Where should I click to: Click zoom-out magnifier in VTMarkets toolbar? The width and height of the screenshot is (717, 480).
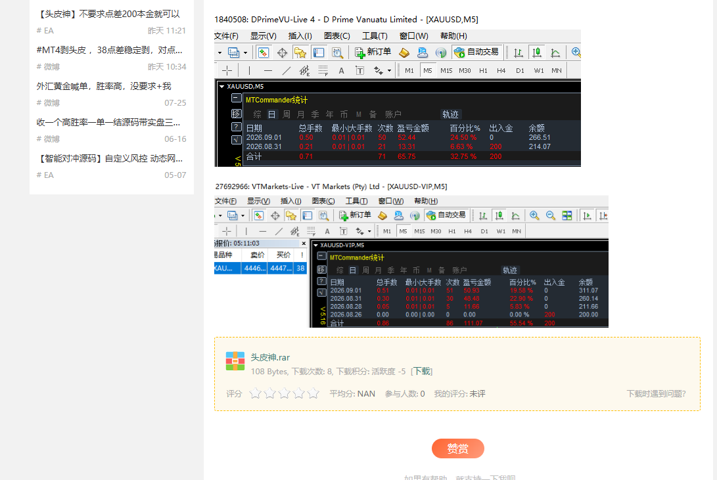pyautogui.click(x=551, y=215)
